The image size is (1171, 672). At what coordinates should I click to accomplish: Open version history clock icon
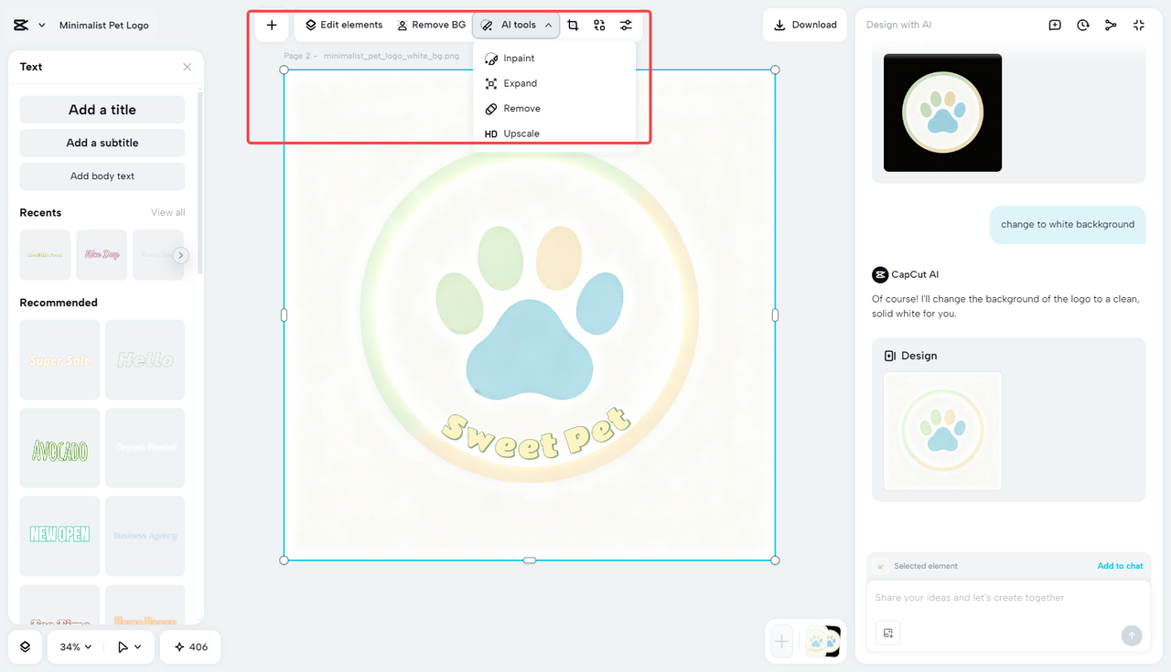coord(1083,25)
